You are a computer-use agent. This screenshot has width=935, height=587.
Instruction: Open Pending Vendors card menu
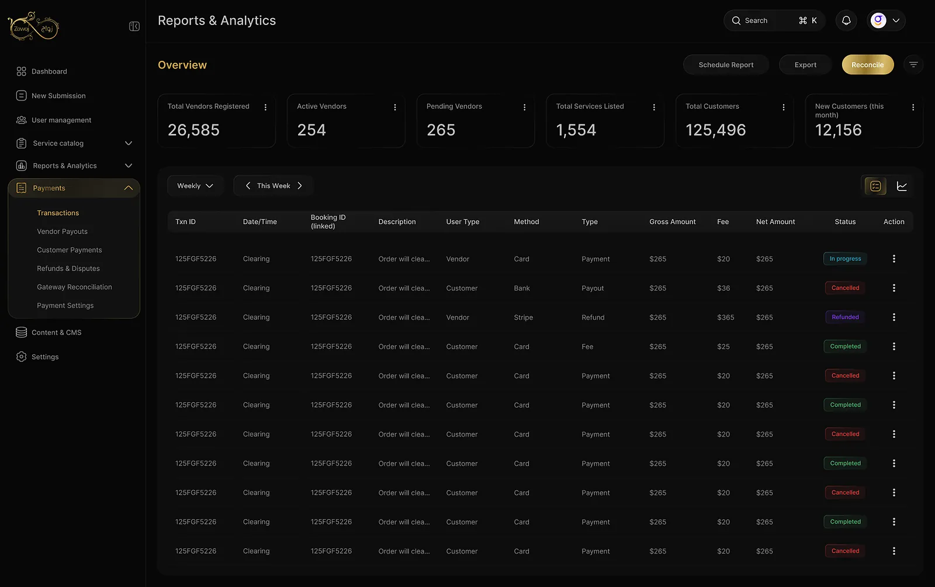pyautogui.click(x=525, y=108)
